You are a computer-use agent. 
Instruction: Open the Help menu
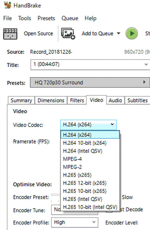pos(90,19)
